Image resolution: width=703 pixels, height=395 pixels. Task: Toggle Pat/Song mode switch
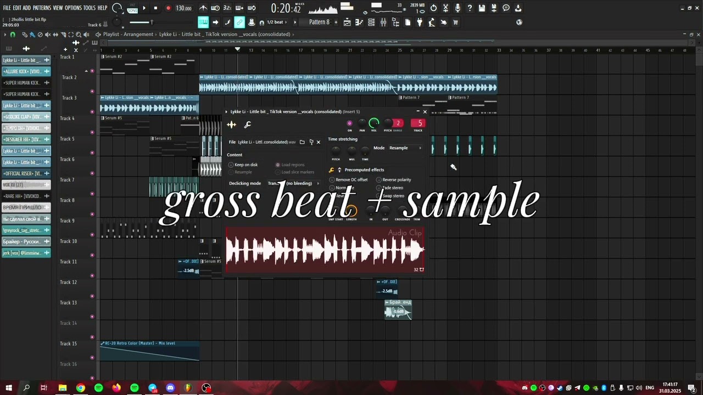(132, 8)
